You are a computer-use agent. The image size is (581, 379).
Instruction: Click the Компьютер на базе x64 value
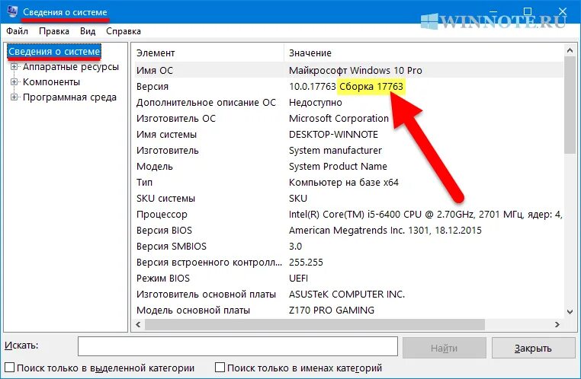coord(343,183)
